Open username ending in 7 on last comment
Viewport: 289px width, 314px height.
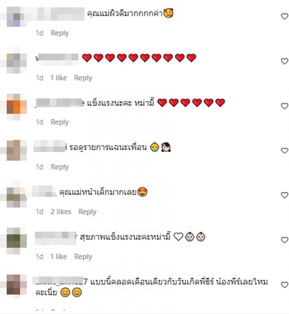coord(60,282)
